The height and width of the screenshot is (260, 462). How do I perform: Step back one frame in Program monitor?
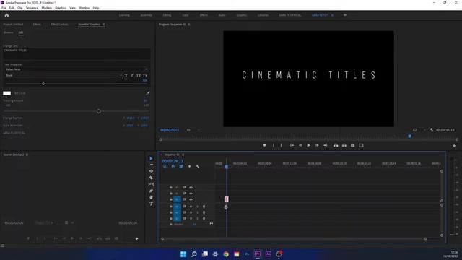300,145
